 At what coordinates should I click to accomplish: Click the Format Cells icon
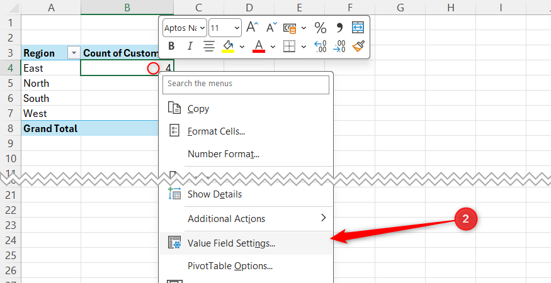click(x=174, y=130)
